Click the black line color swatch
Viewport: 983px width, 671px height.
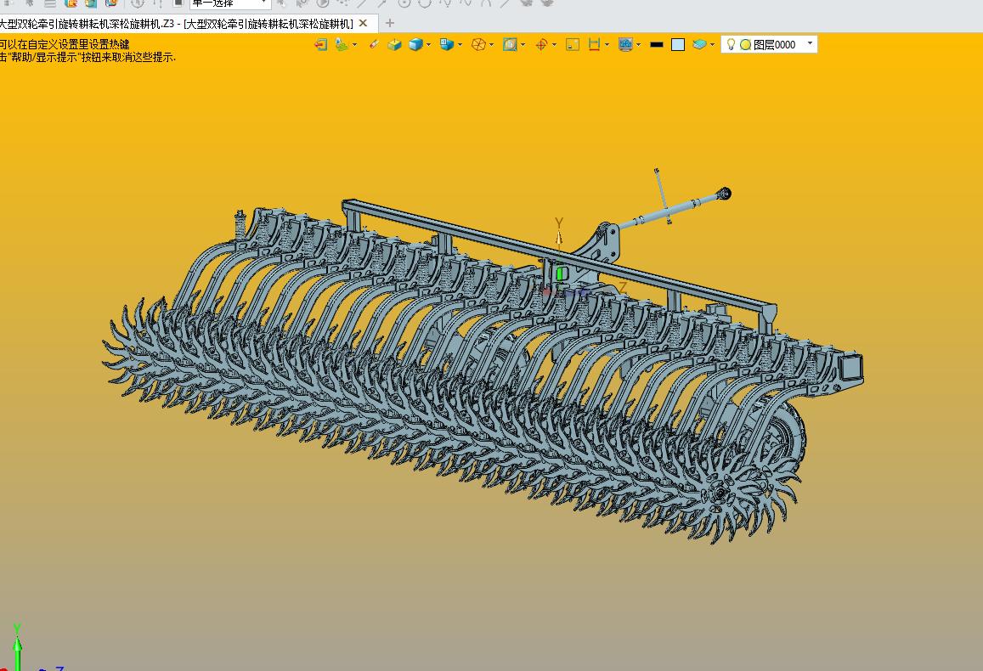point(657,44)
